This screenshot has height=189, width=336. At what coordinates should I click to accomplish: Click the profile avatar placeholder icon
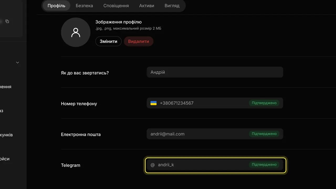pos(76,32)
